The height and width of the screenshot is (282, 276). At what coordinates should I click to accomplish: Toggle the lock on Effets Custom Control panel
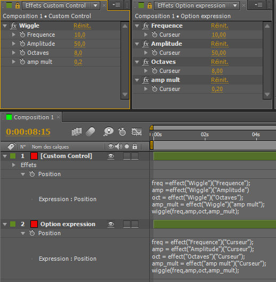point(18,5)
